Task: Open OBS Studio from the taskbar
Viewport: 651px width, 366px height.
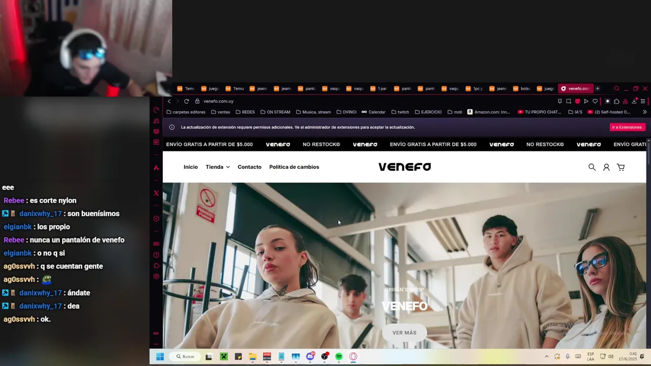Action: 324,356
